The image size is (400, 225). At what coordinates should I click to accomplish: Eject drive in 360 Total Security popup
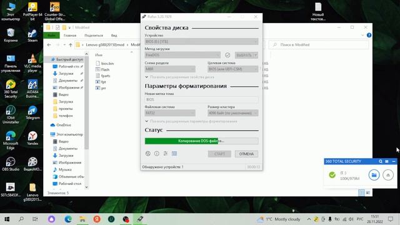point(388,175)
